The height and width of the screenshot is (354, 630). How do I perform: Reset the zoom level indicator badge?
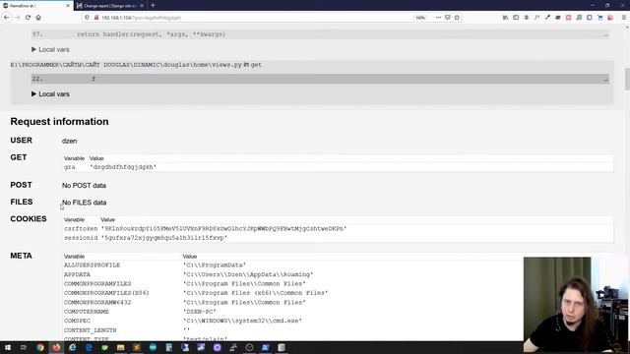click(x=420, y=18)
